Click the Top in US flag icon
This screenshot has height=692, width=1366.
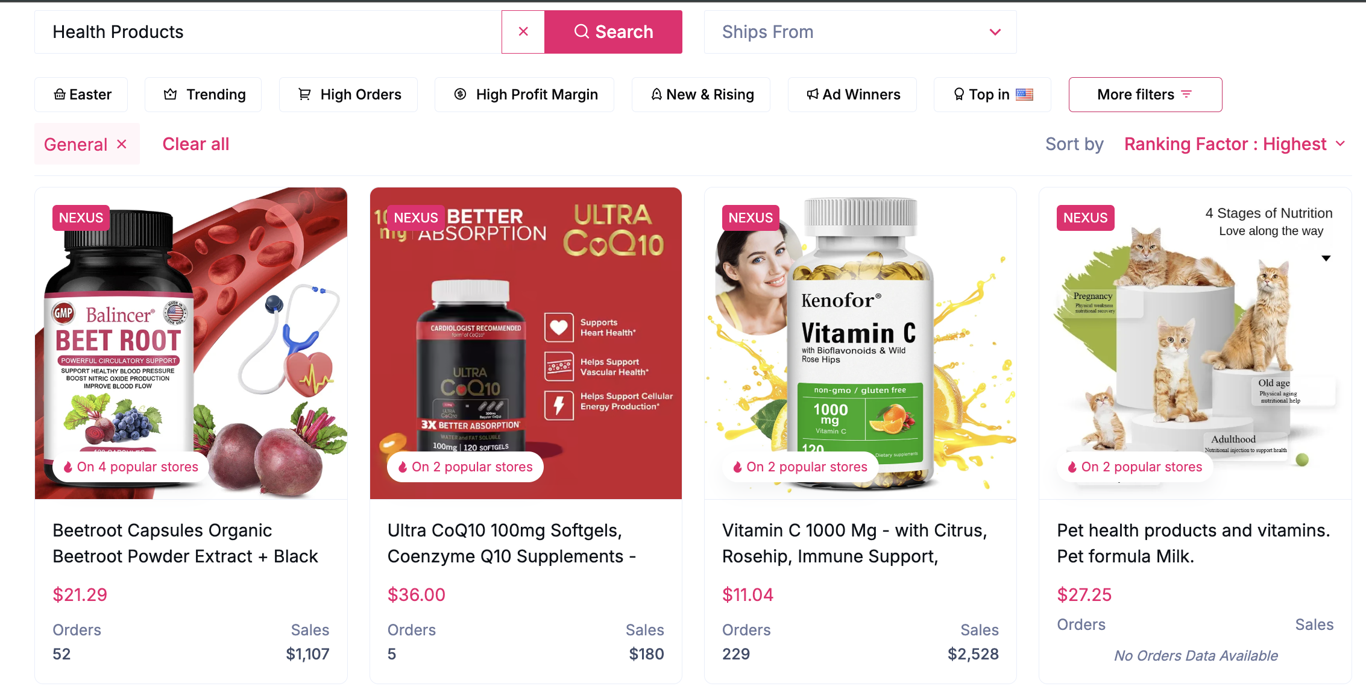1024,94
